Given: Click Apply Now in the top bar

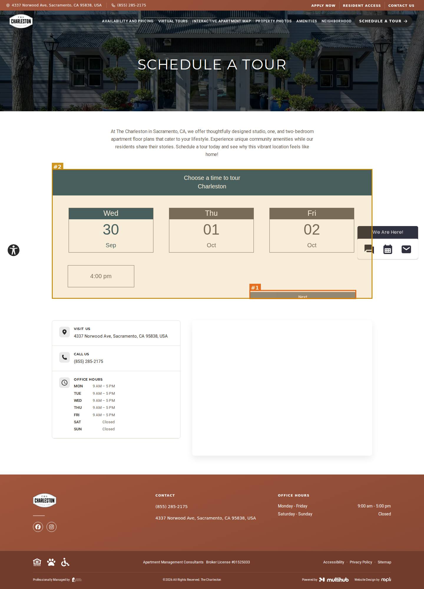Looking at the screenshot, I should click(323, 6).
